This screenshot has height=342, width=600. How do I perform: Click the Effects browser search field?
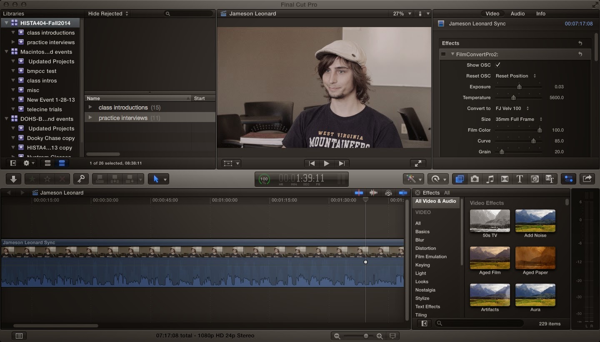tap(479, 323)
